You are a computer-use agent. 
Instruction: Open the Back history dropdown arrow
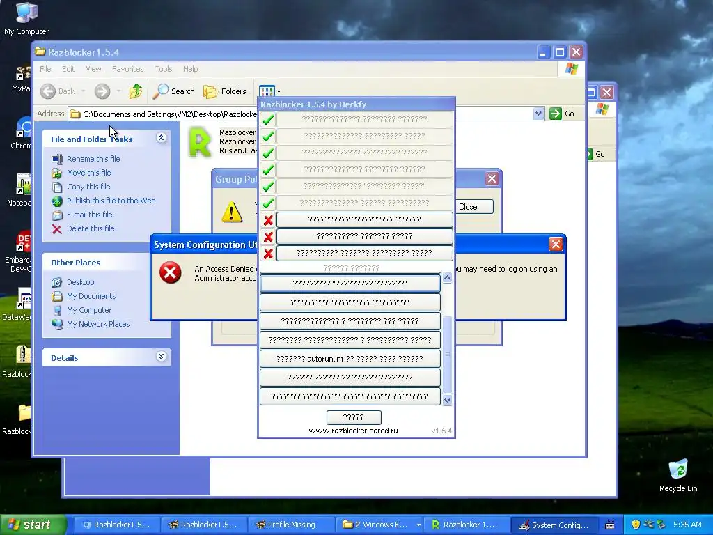coord(84,91)
